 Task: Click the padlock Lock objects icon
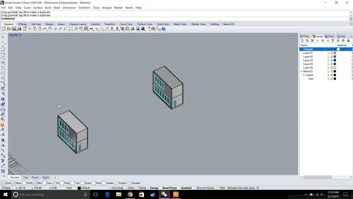pyautogui.click(x=117, y=29)
